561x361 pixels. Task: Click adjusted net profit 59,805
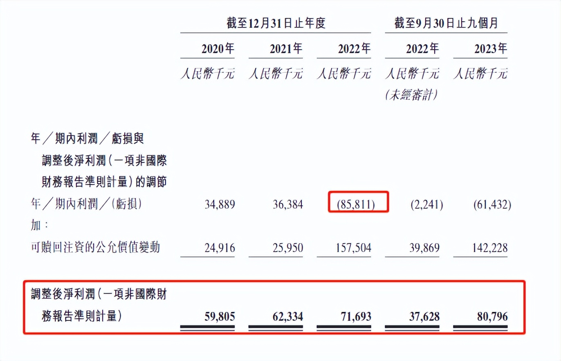tap(220, 316)
